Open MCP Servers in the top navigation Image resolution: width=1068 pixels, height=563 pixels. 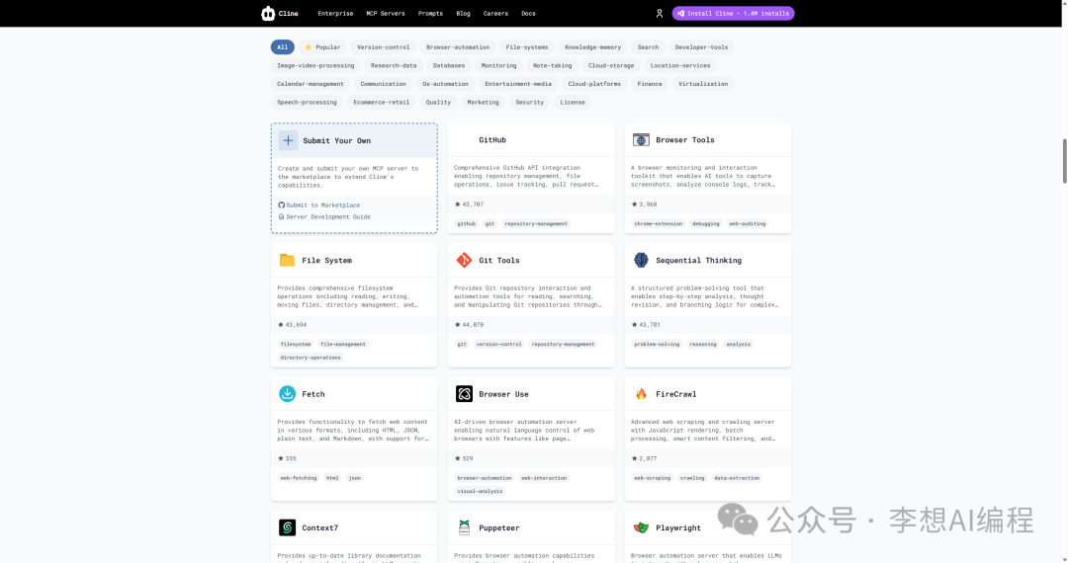pos(386,13)
